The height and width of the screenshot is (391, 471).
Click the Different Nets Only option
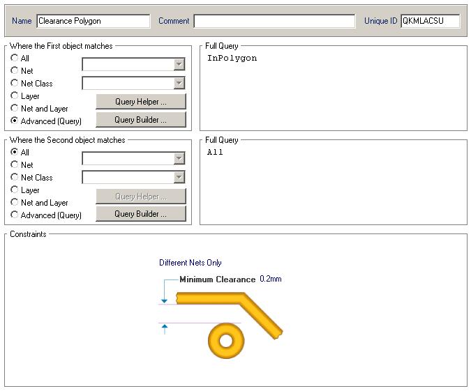(190, 263)
